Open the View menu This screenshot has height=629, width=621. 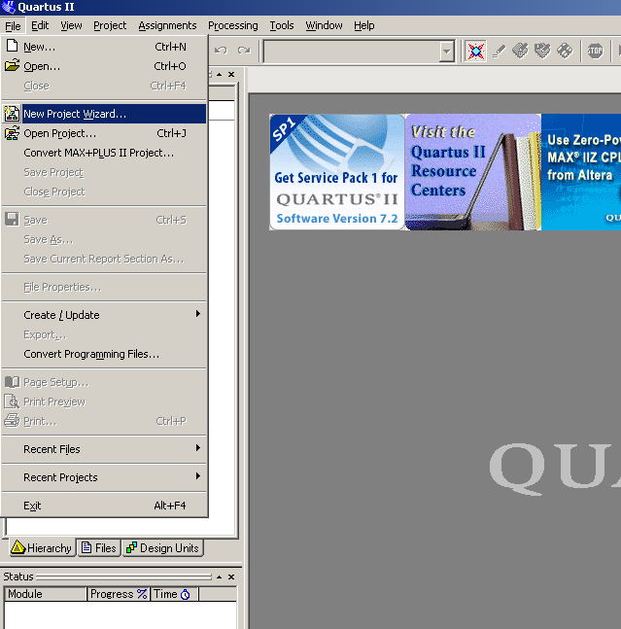click(x=71, y=25)
